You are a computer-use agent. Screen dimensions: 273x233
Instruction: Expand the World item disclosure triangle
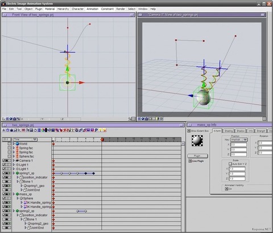tap(14, 144)
